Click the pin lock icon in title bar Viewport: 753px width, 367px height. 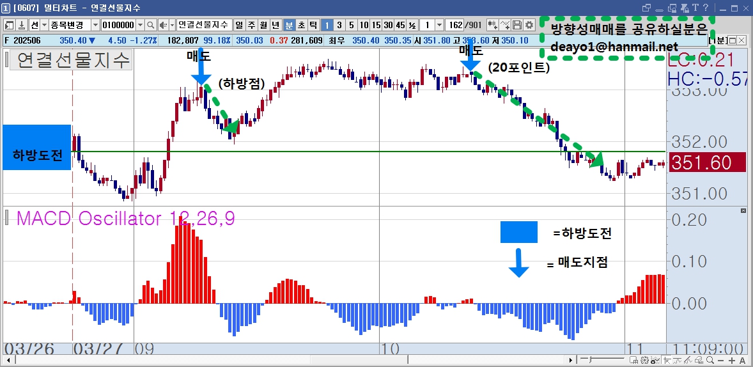[x=685, y=8]
